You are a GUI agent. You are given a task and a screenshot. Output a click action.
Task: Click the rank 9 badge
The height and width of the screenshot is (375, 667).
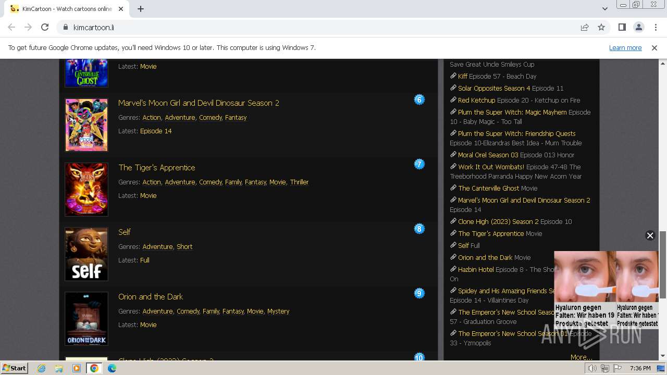[419, 293]
